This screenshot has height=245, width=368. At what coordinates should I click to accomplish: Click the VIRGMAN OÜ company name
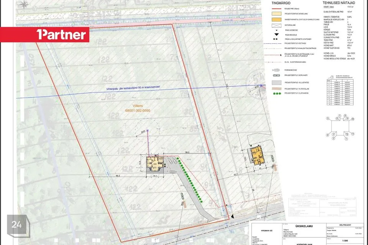[x=267, y=231]
